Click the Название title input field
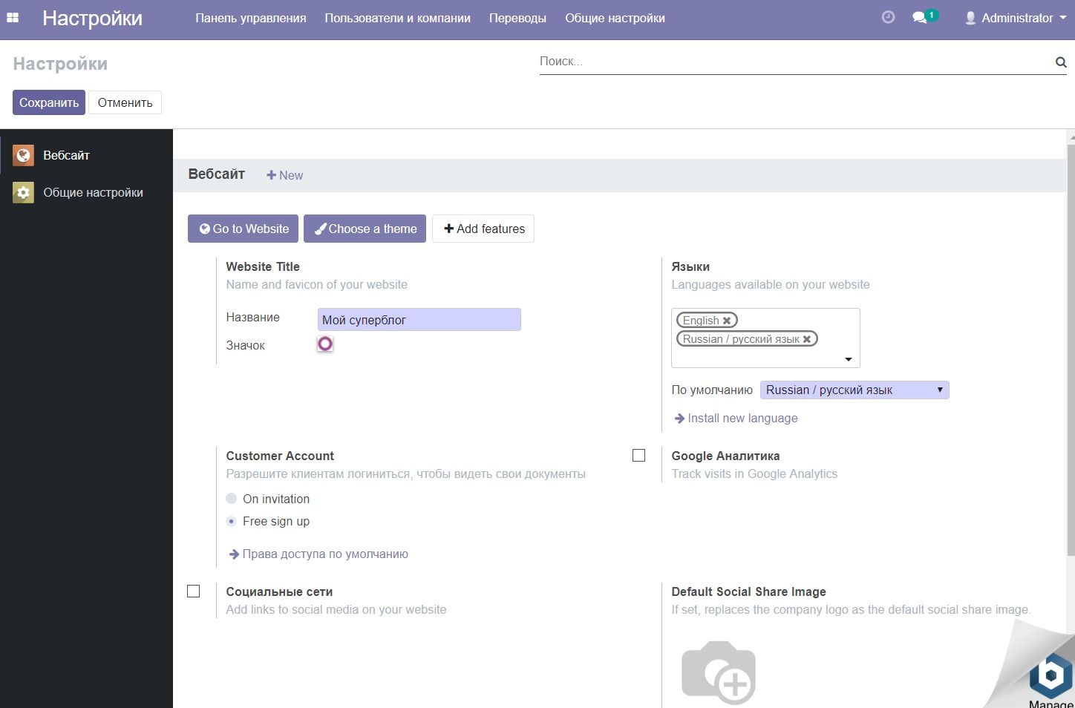The image size is (1075, 708). (x=419, y=319)
